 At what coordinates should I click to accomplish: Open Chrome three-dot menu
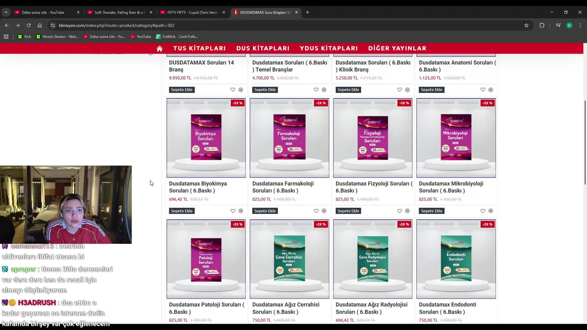coord(580,25)
